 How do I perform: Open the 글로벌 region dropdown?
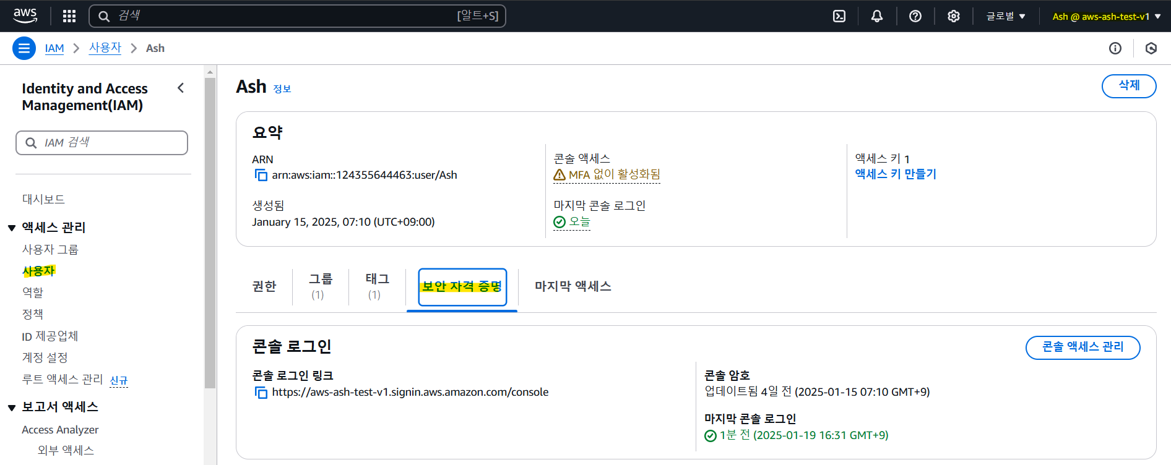[x=1006, y=16]
